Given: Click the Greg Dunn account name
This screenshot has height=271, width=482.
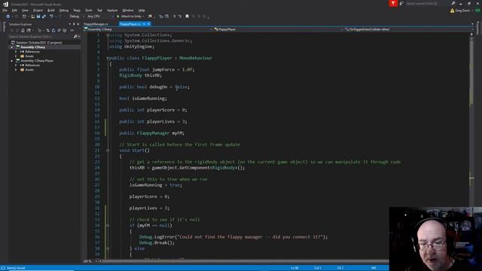Looking at the screenshot, I should 462,11.
